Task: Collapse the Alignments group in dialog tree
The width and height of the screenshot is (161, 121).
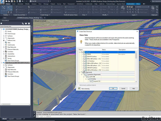Action: click(x=79, y=72)
